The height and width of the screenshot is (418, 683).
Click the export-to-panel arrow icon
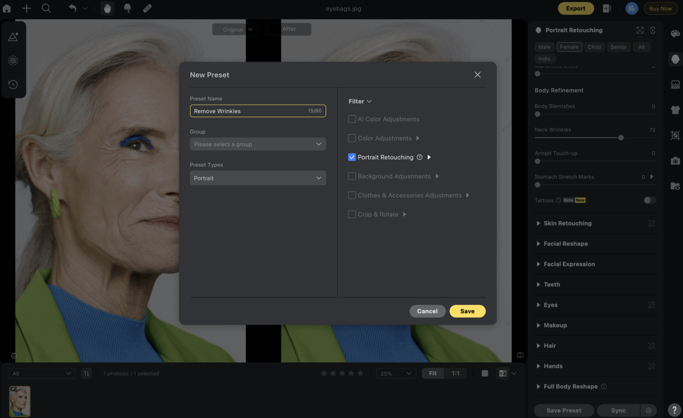point(607,9)
